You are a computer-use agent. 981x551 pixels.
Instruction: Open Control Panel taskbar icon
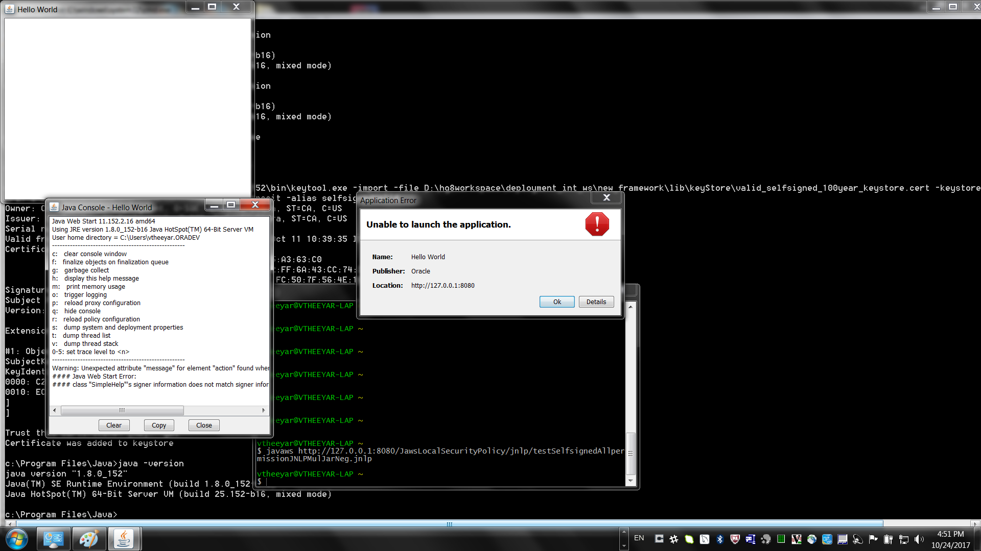[53, 539]
